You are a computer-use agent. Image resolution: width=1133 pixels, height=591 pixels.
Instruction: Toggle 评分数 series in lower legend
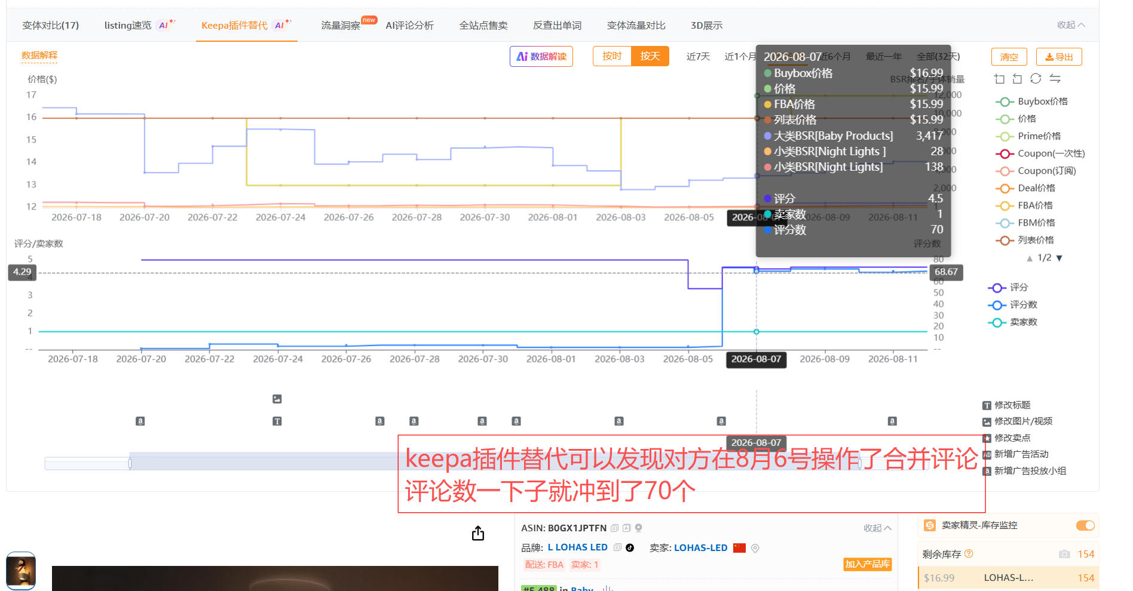pos(1012,305)
